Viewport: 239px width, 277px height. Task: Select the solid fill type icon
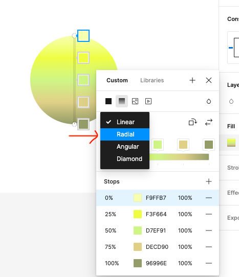tap(108, 101)
